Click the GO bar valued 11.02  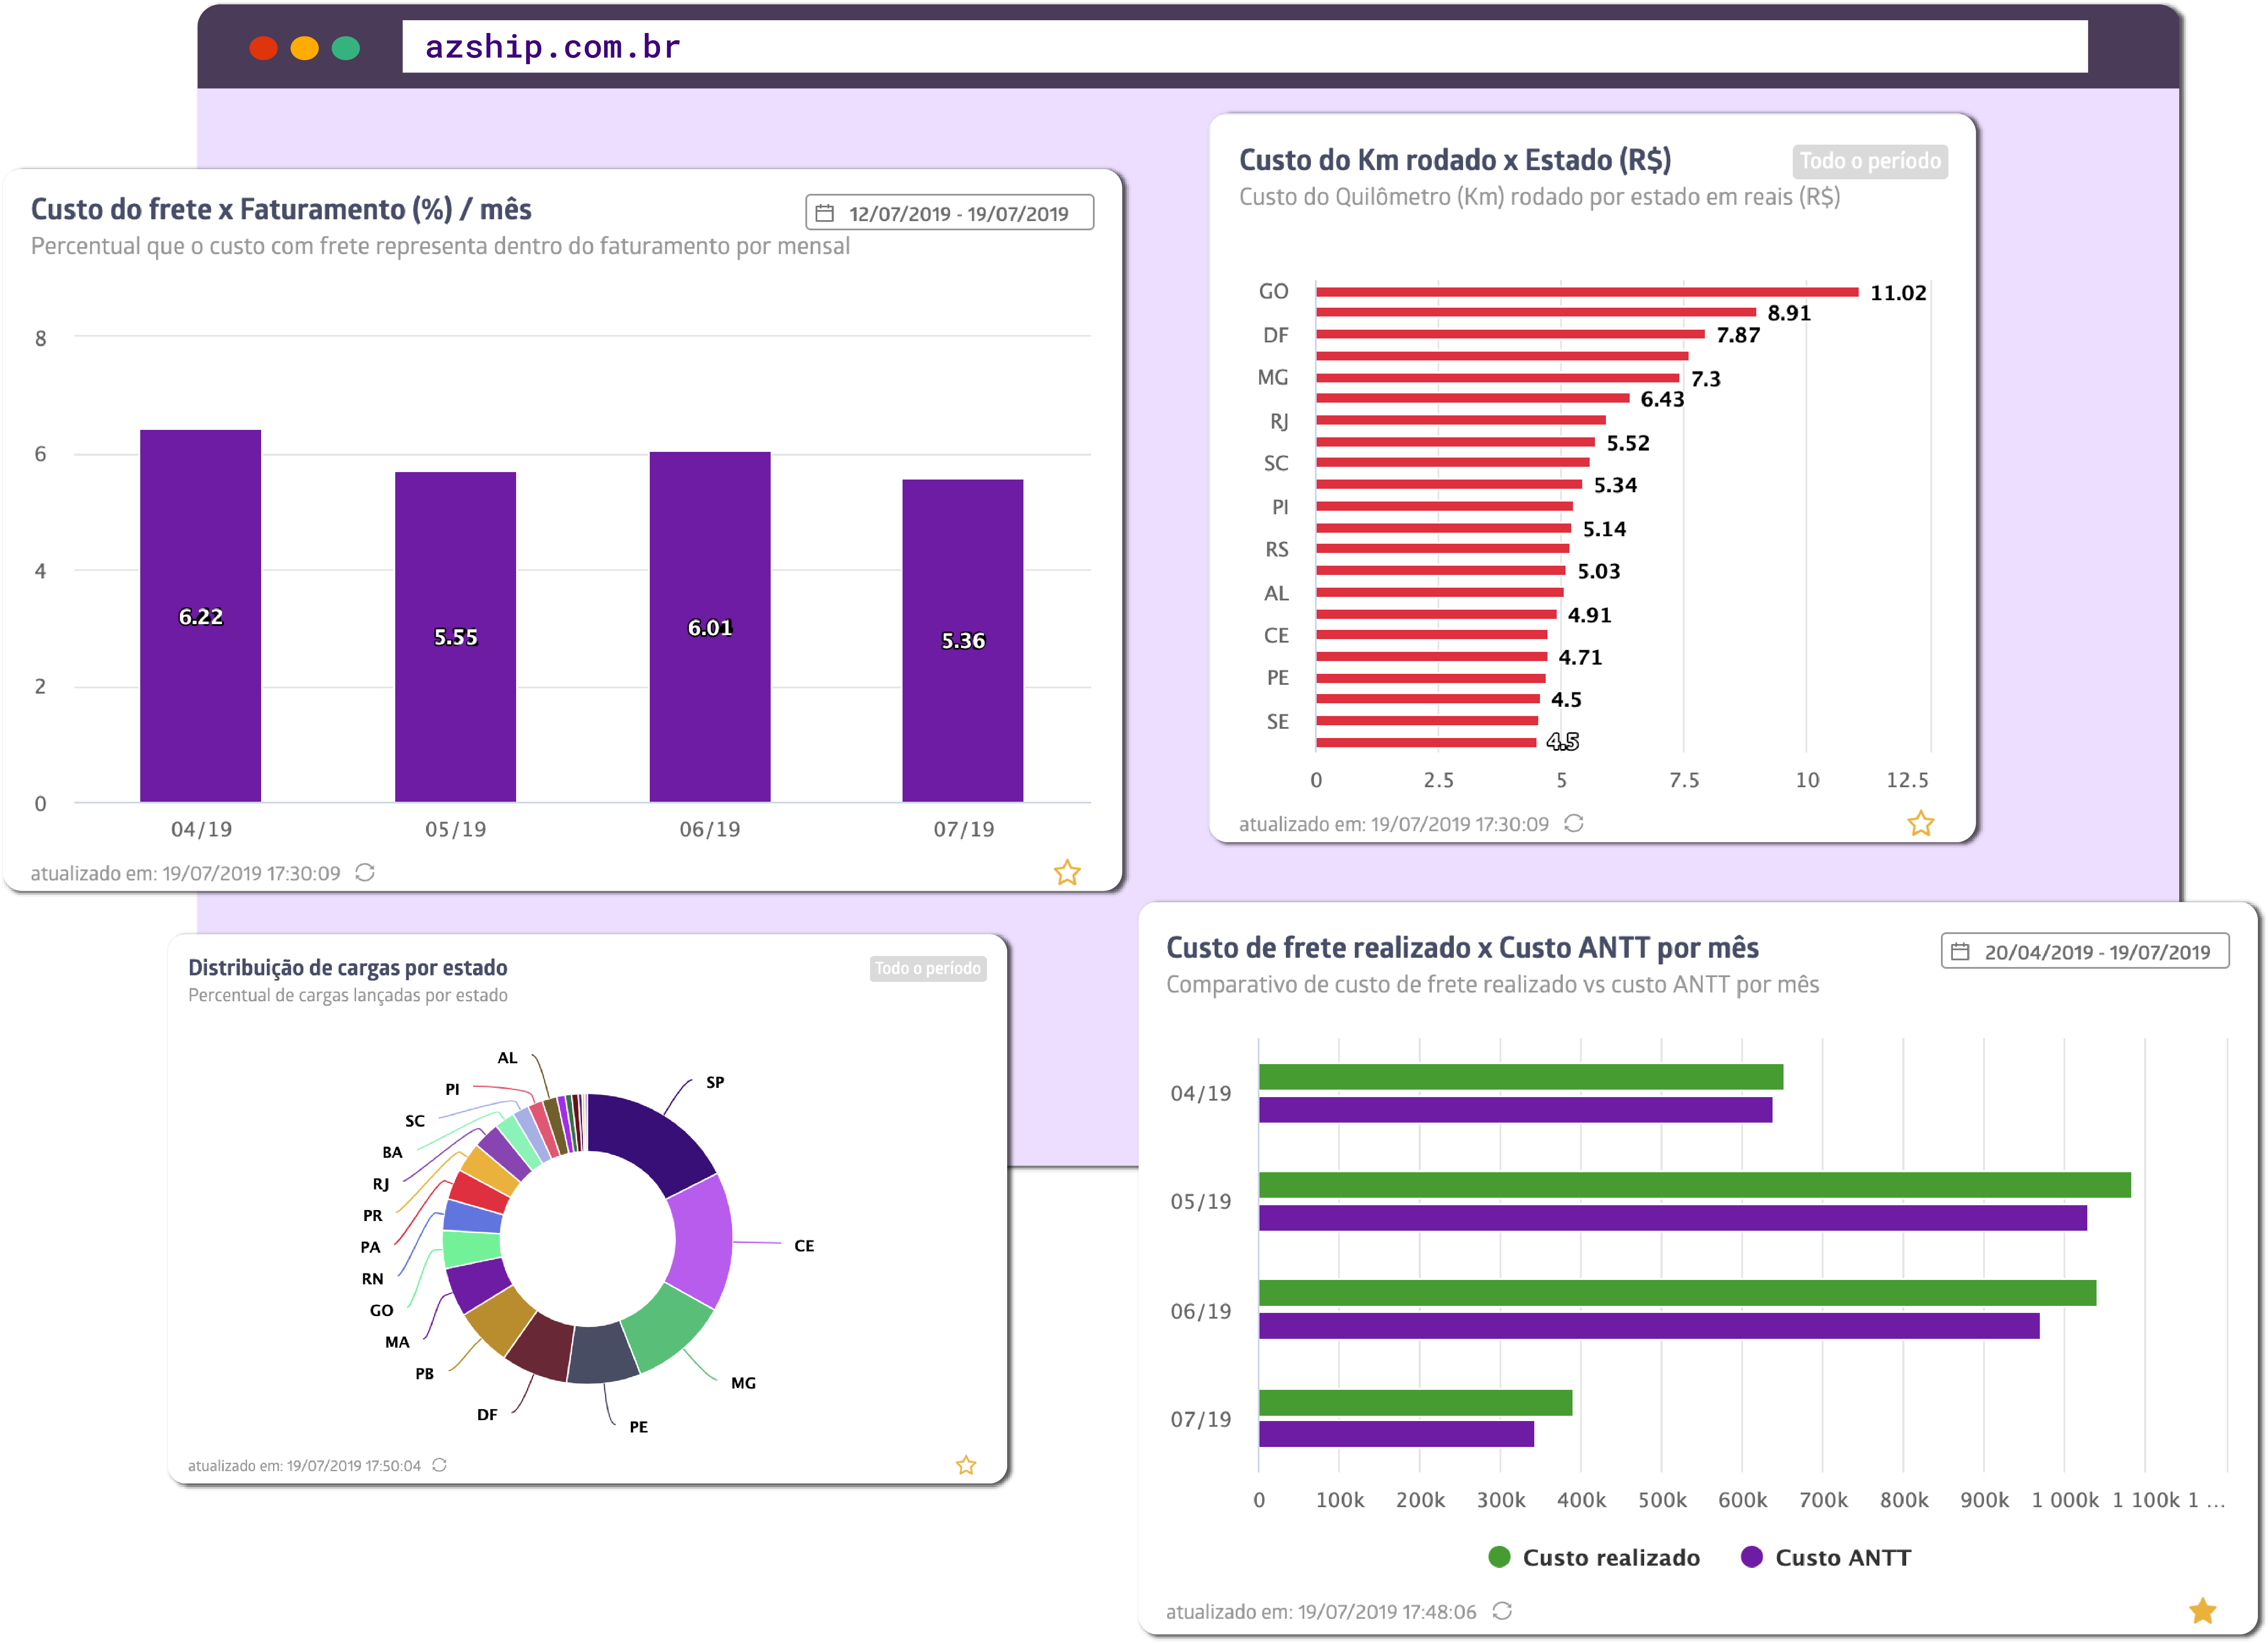[1587, 292]
